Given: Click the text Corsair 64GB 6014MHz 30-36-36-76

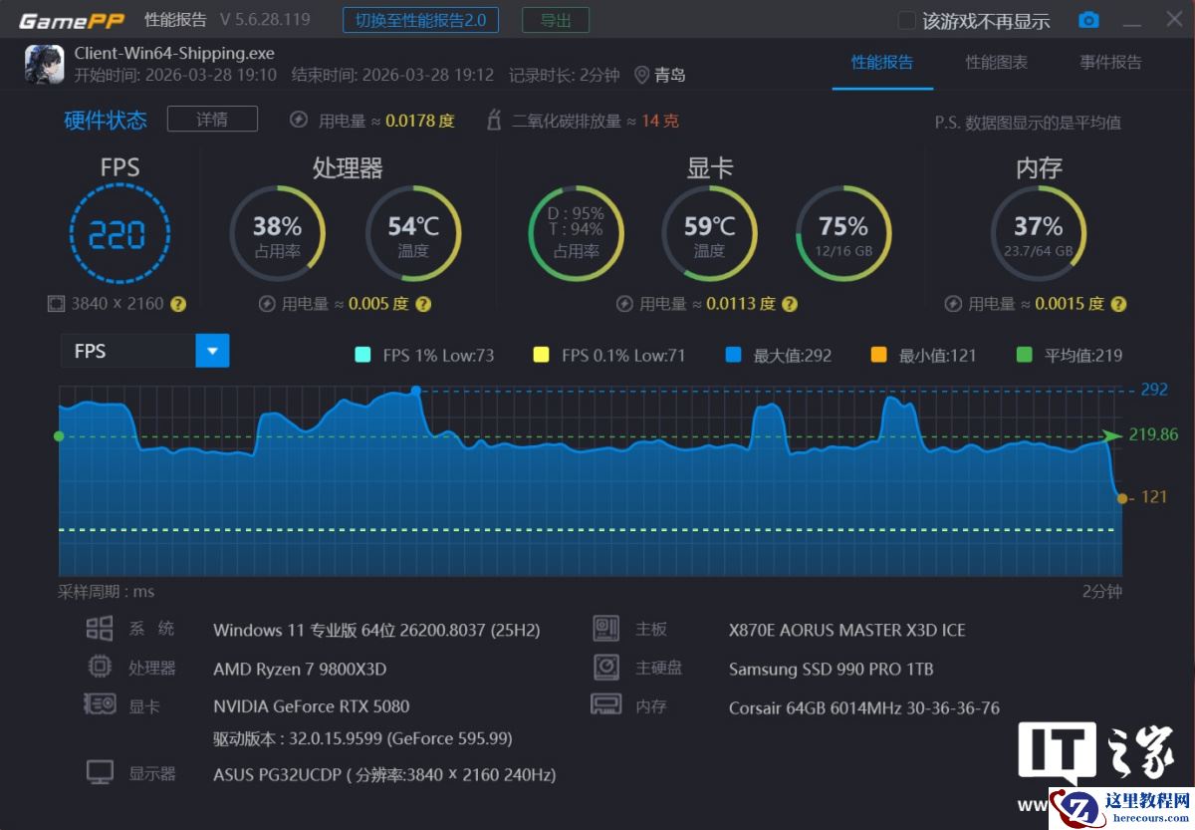Looking at the screenshot, I should coord(864,708).
